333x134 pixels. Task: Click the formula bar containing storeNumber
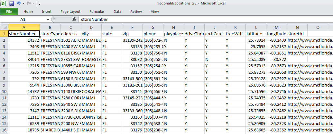tap(205, 20)
